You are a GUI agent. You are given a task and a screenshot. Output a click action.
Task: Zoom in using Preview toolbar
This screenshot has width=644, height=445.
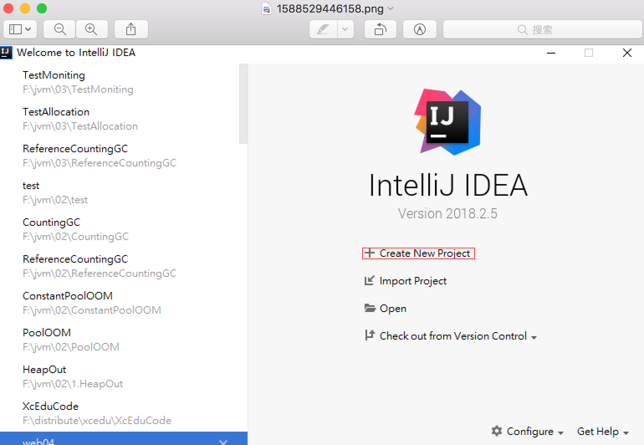[92, 29]
